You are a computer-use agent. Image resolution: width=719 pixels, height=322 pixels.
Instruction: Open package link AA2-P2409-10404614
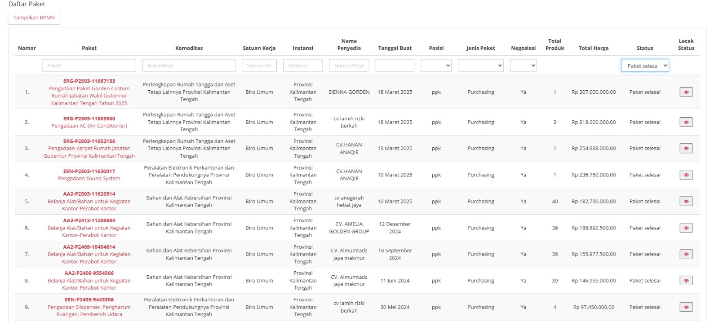coord(89,247)
